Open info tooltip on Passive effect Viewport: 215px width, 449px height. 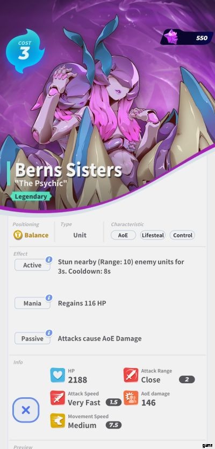(49, 333)
